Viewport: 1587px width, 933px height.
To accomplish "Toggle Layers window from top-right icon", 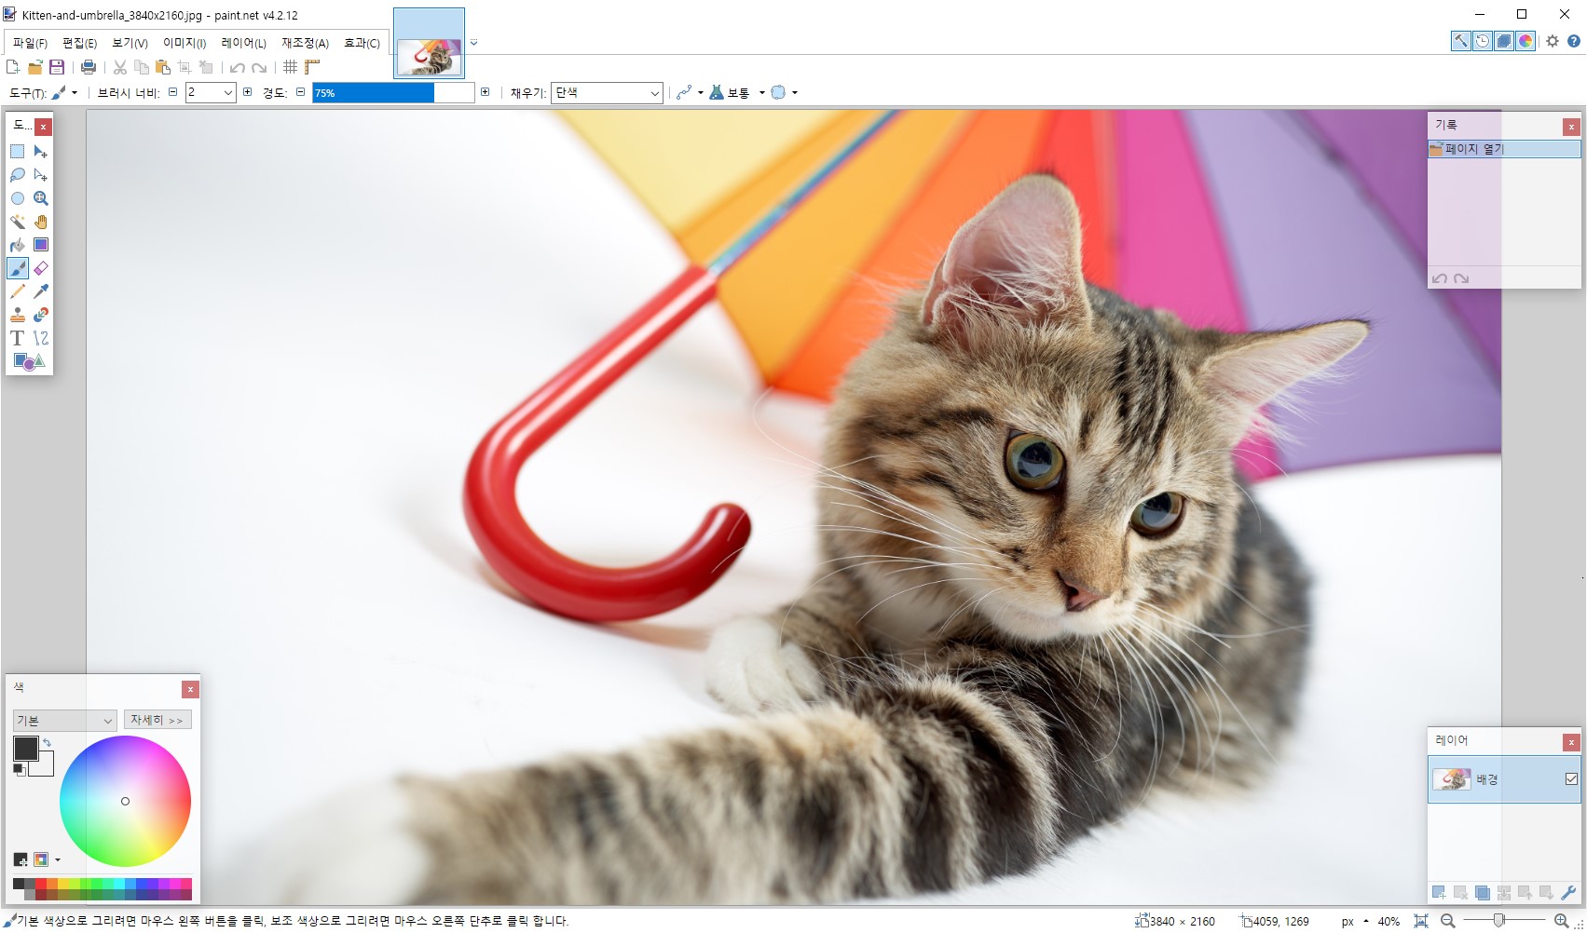I will 1504,41.
